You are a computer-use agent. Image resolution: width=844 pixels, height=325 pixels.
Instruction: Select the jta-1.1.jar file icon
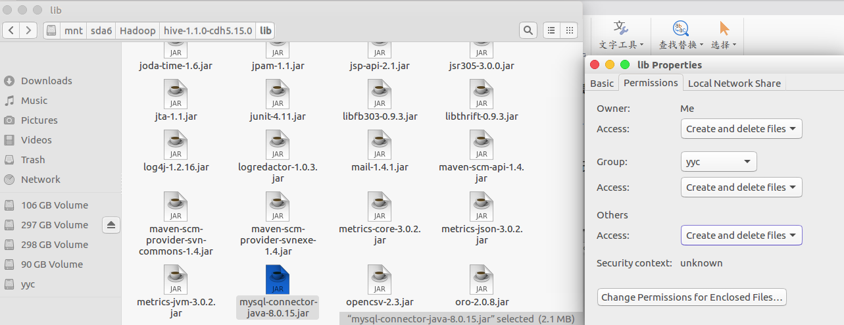[x=176, y=94]
